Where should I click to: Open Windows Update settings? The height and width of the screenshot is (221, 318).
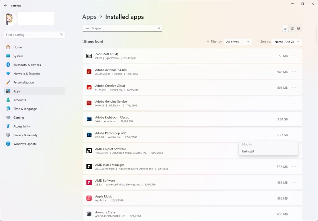(34, 144)
